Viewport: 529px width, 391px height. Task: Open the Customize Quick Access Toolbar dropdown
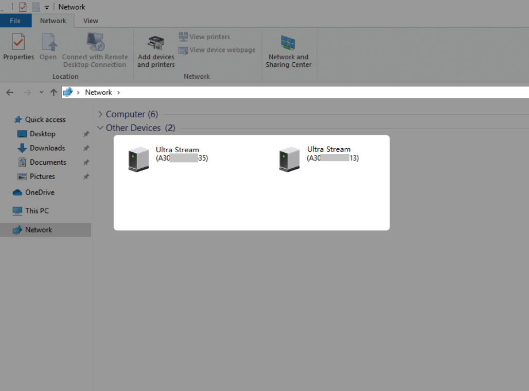pos(46,7)
